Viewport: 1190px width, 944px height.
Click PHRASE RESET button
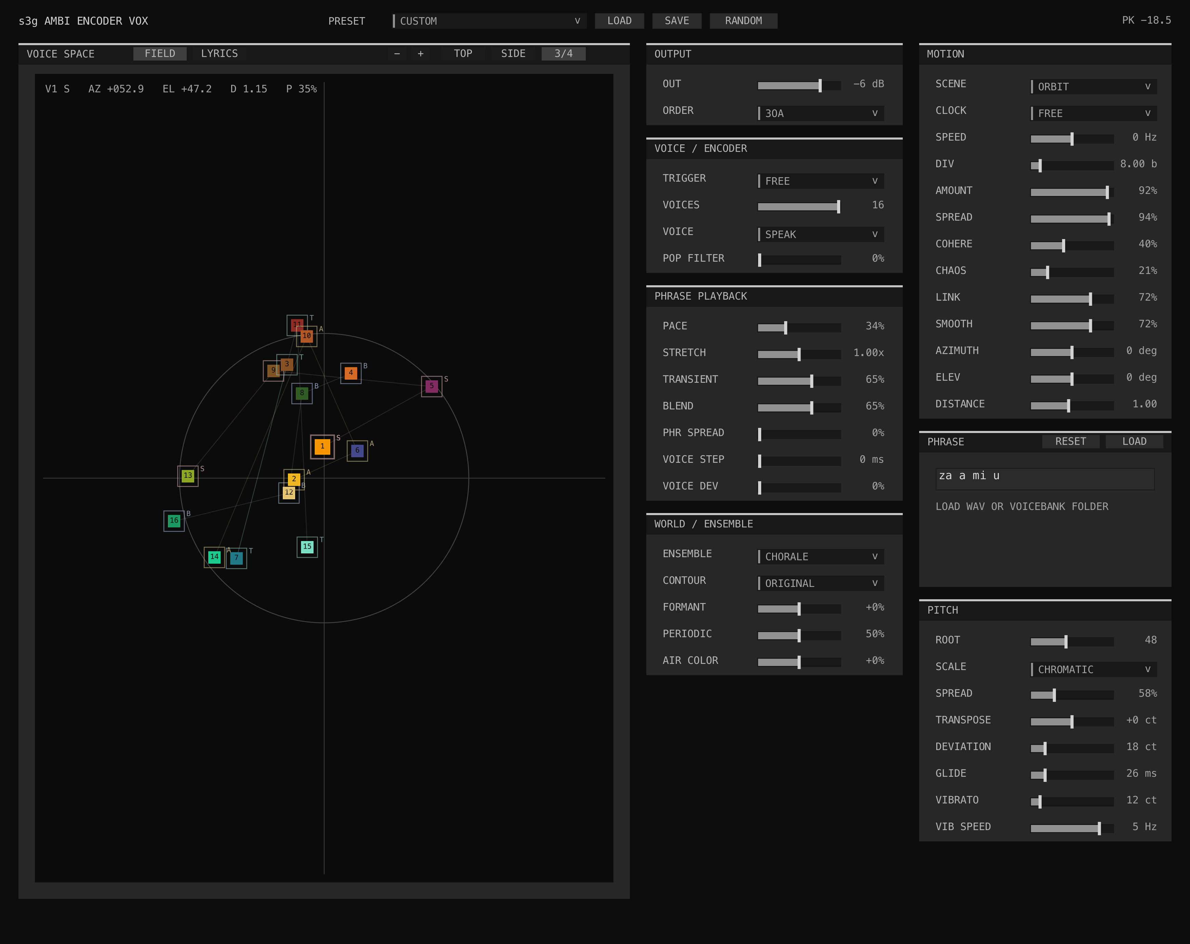pyautogui.click(x=1071, y=442)
